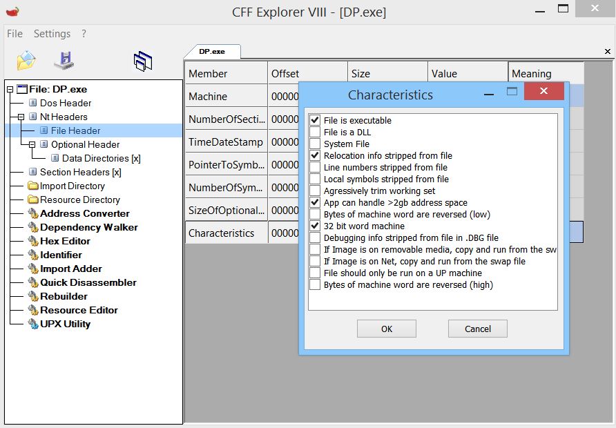Enable Local symbols stripped from file
This screenshot has width=616, height=428.
[x=315, y=179]
